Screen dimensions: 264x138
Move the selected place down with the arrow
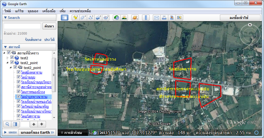click(x=42, y=124)
